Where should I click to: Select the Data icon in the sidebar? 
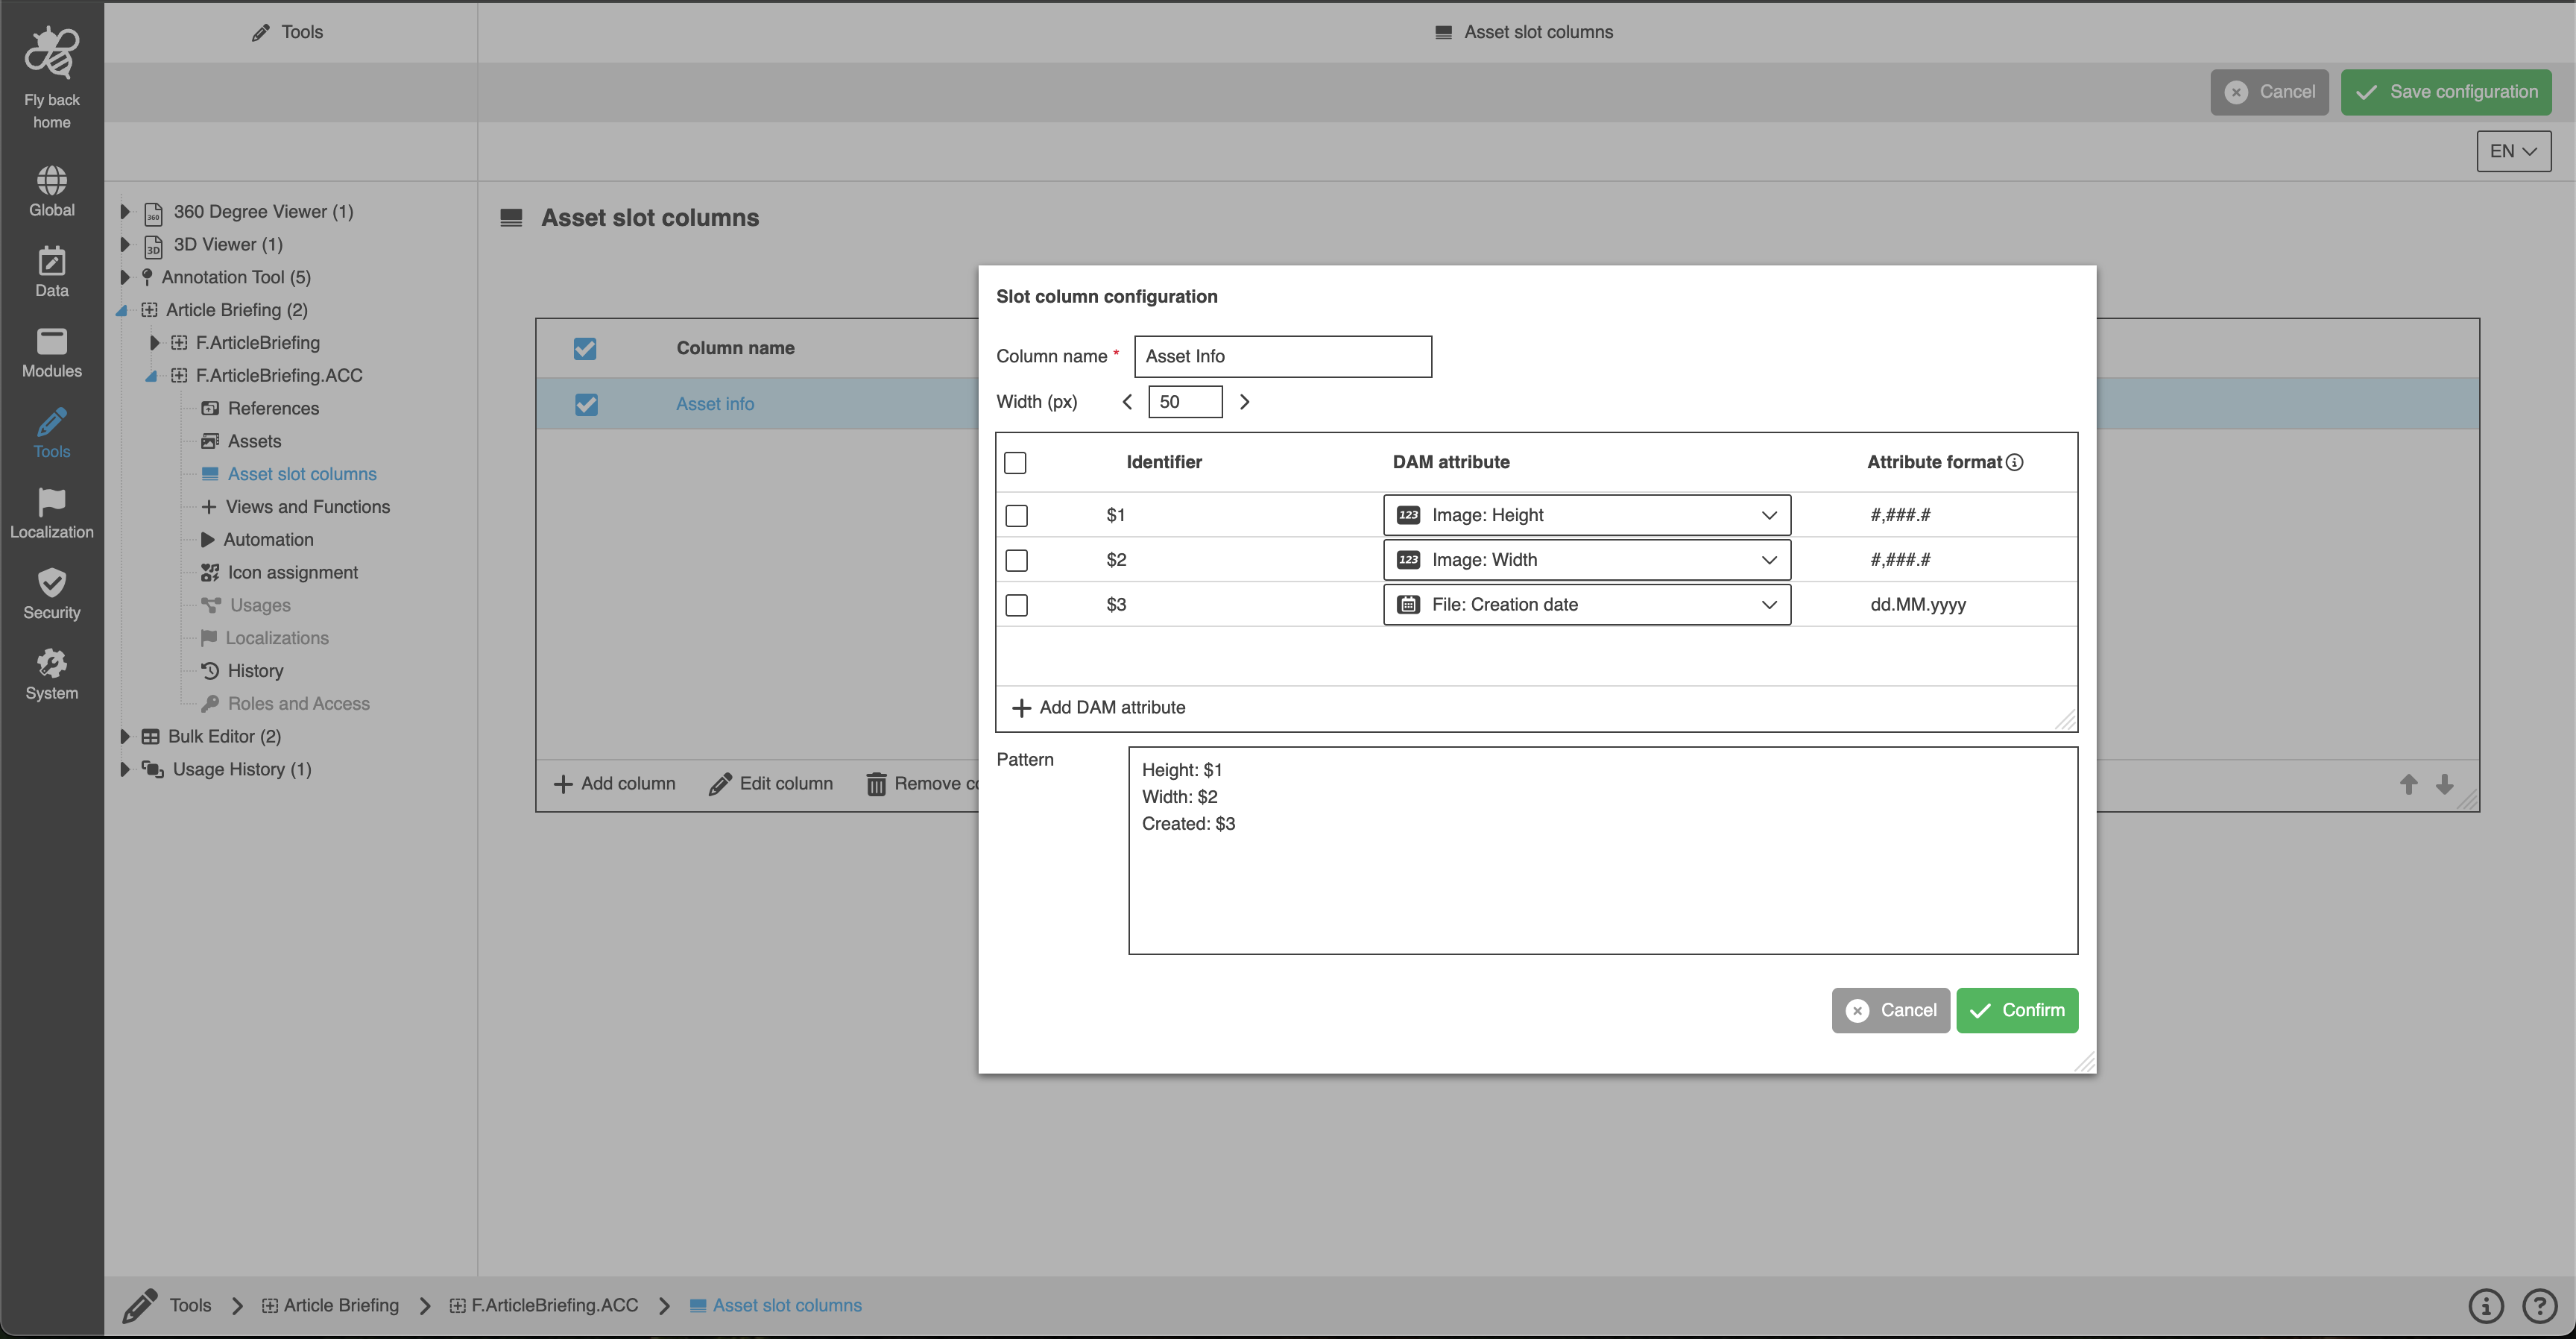point(51,264)
